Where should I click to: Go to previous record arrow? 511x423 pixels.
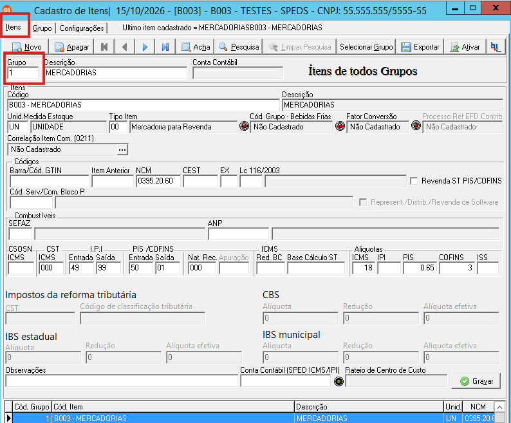click(124, 47)
